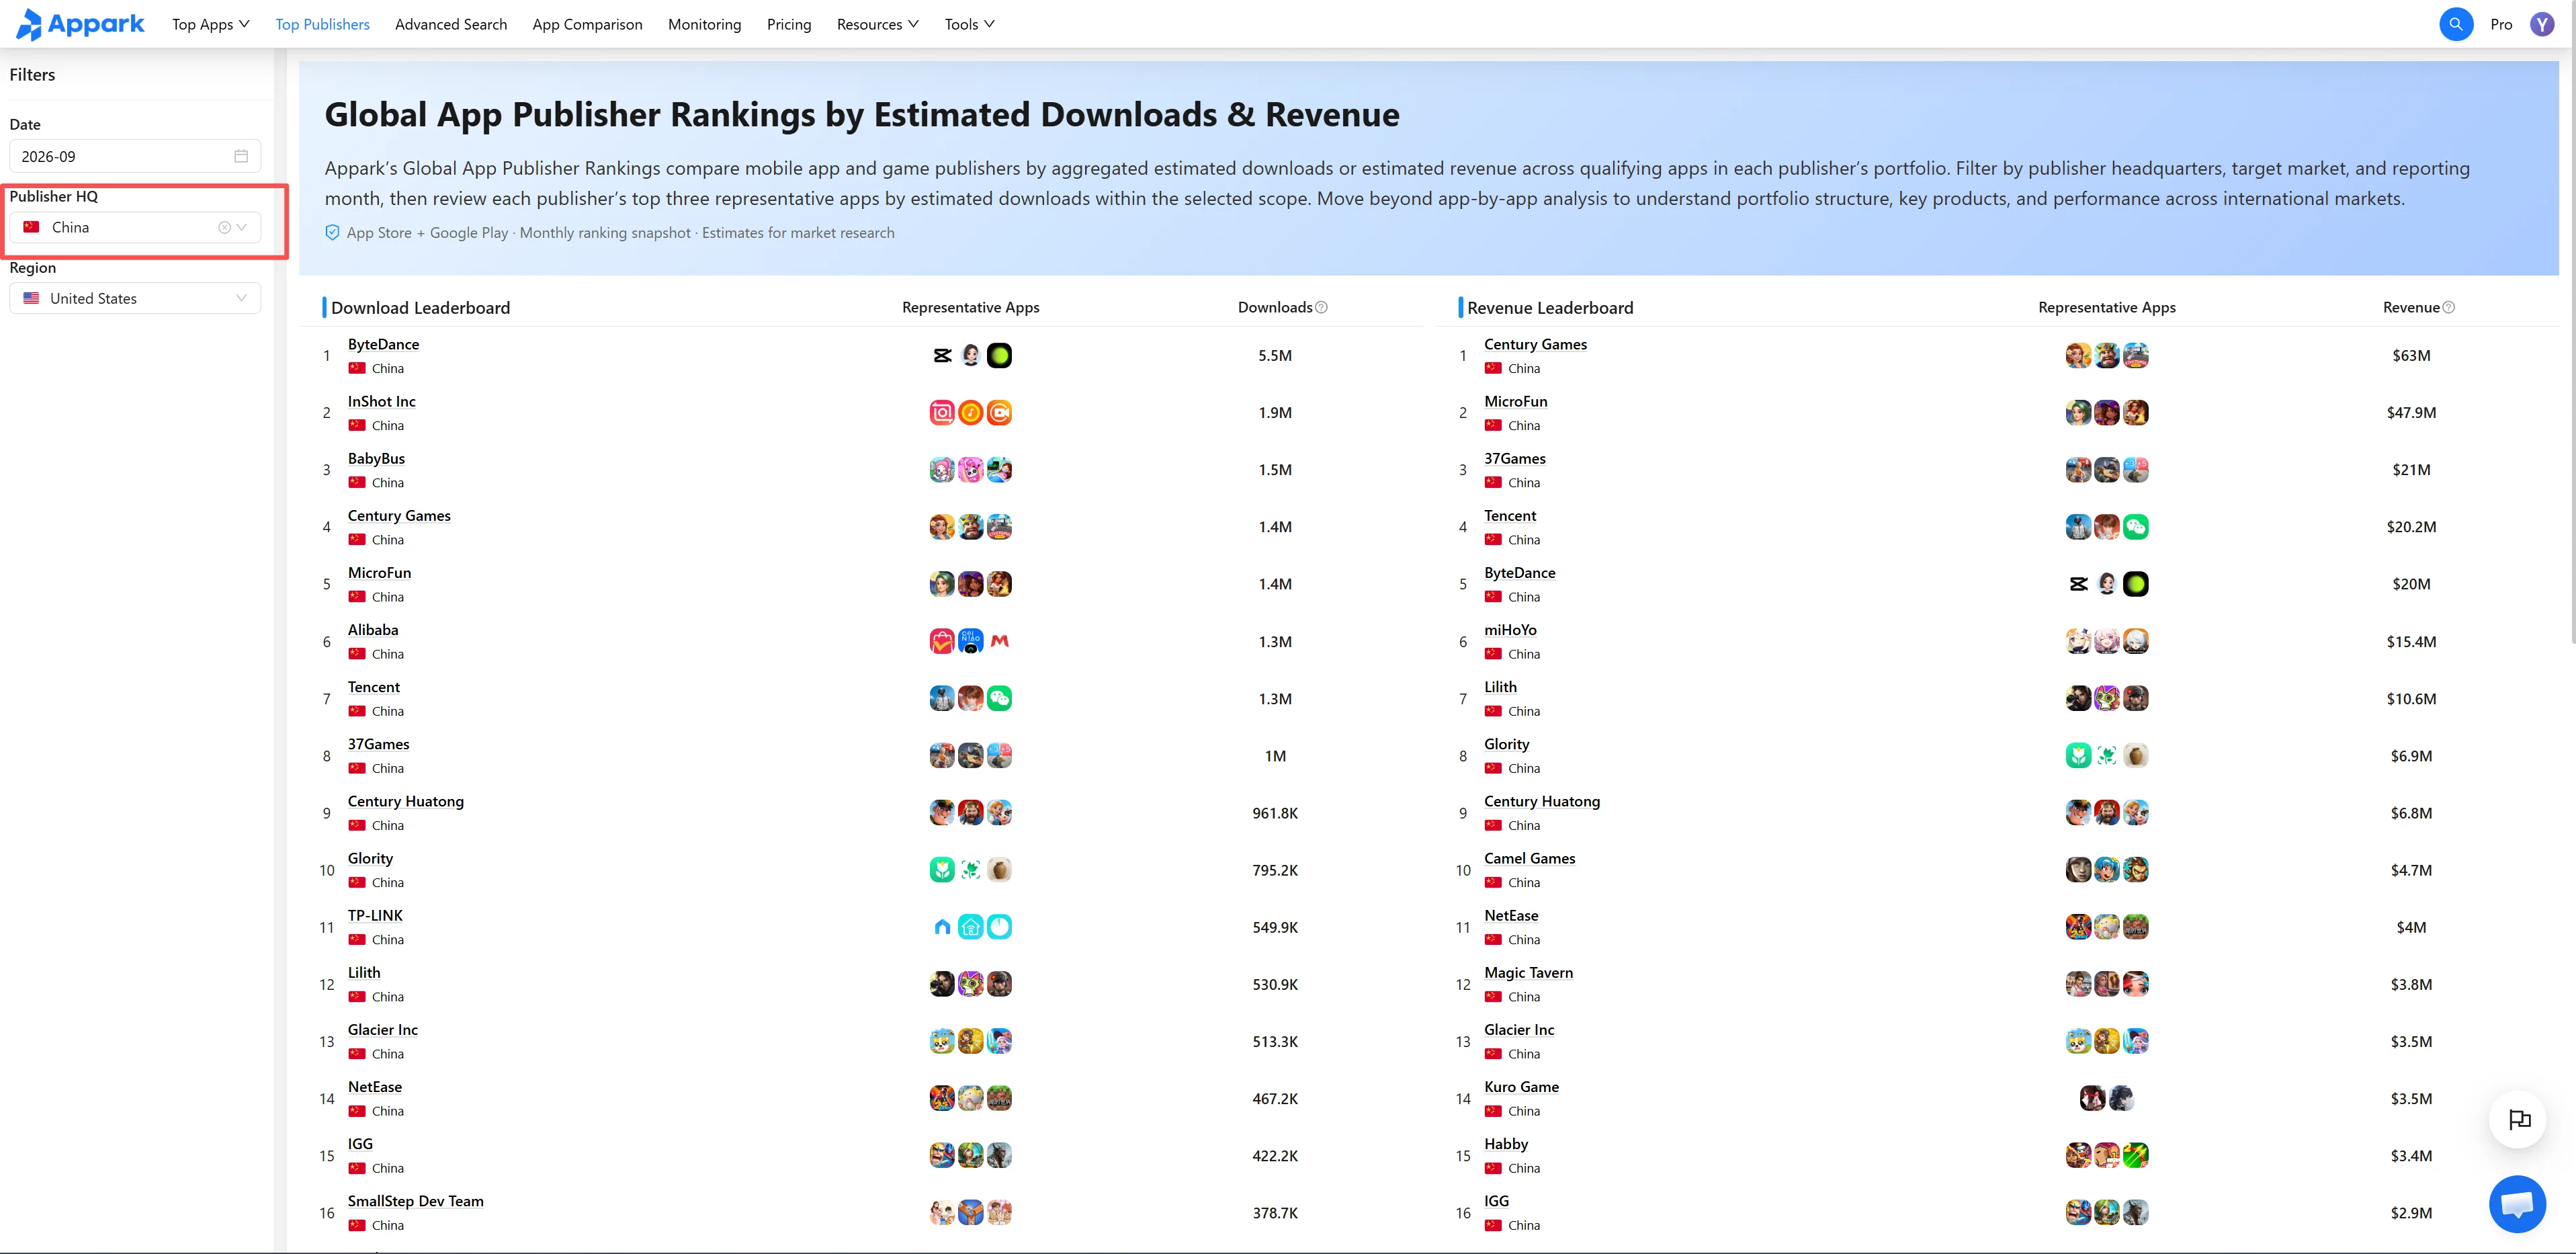Click Alibaba's red M app icon
This screenshot has width=2576, height=1254.
tap(999, 641)
